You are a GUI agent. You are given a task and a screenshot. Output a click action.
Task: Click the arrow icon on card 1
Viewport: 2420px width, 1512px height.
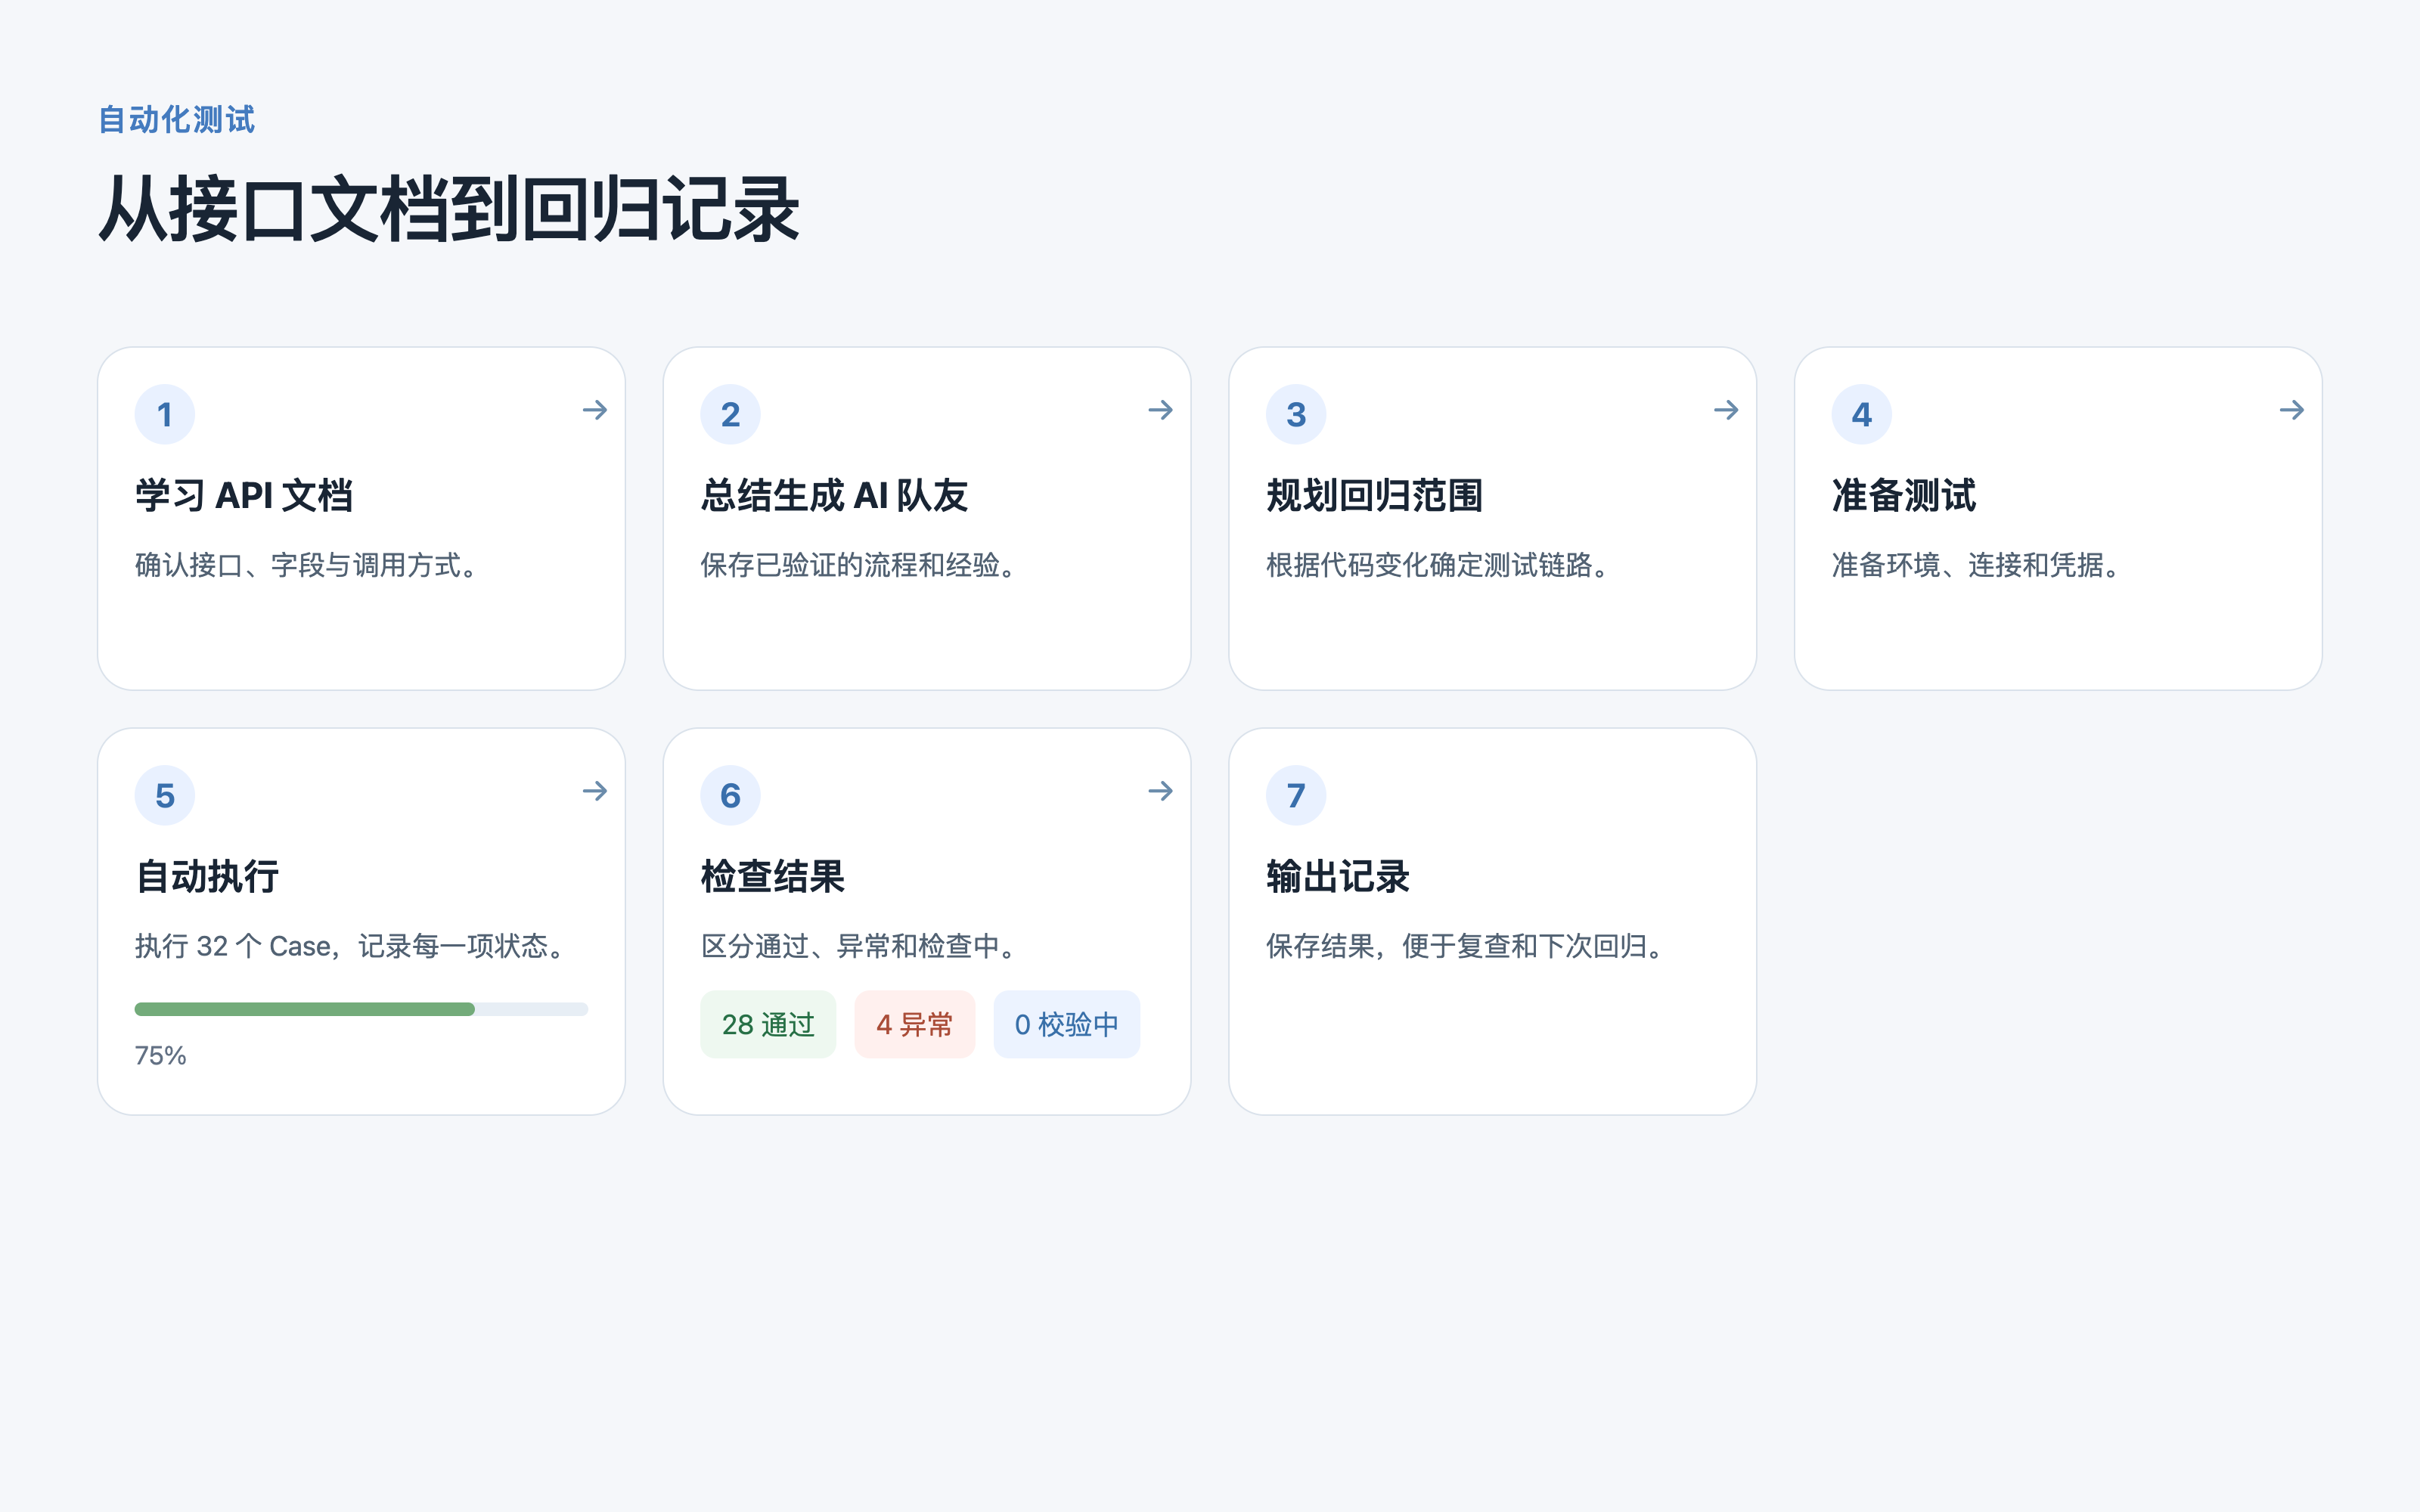click(595, 410)
